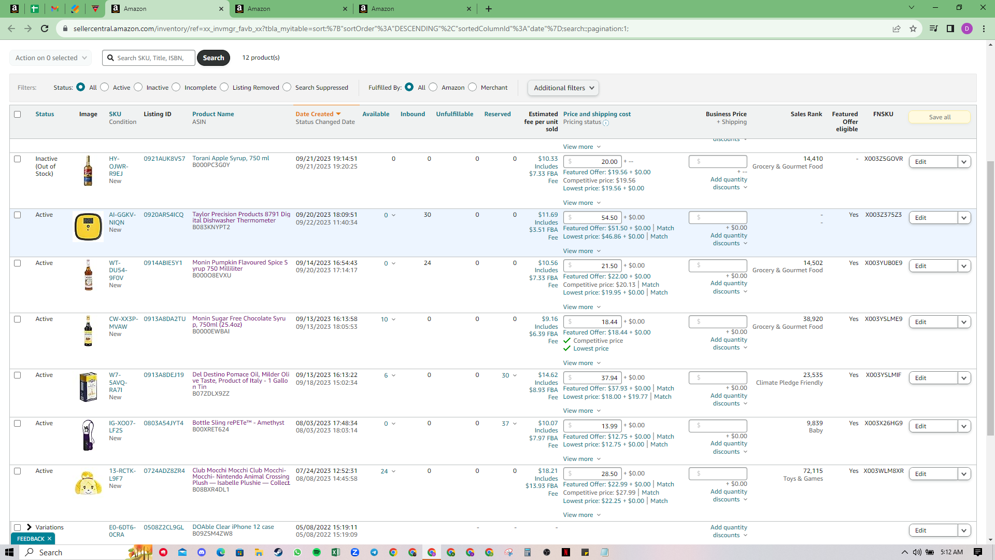Open the Action on 0 selected dropdown
This screenshot has width=995, height=560.
click(x=51, y=58)
